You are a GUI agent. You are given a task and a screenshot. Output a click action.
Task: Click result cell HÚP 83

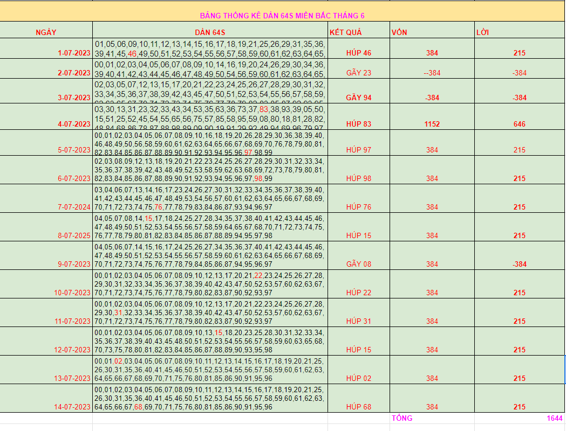point(359,117)
